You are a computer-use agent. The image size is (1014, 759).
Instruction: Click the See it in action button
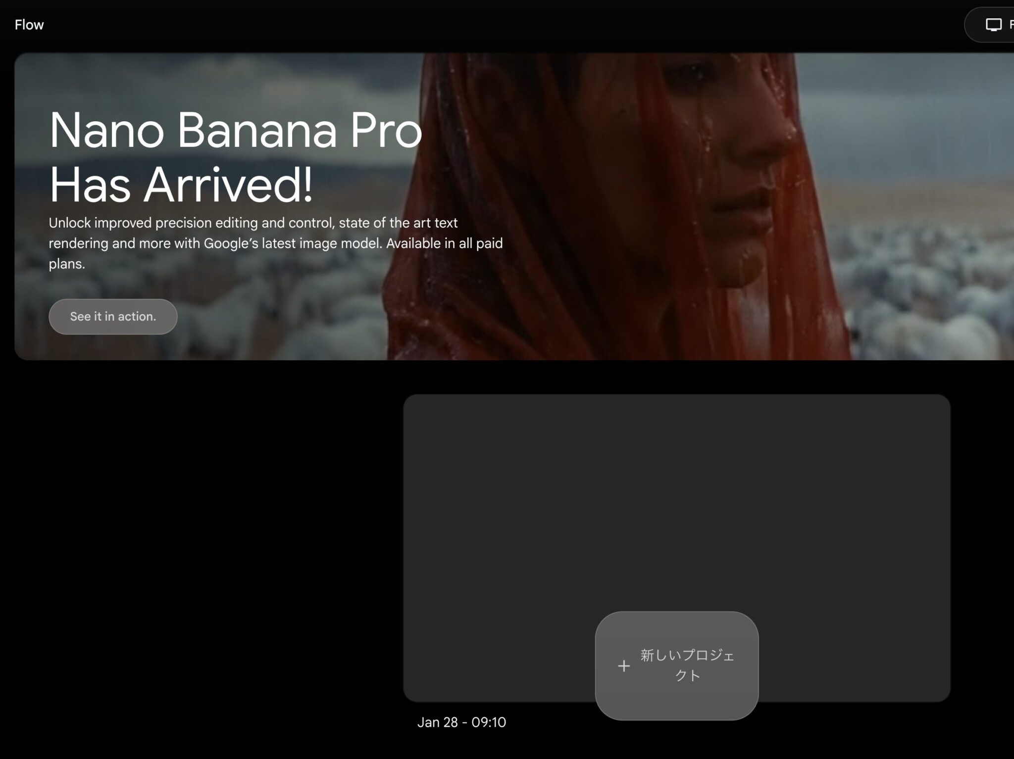point(113,317)
